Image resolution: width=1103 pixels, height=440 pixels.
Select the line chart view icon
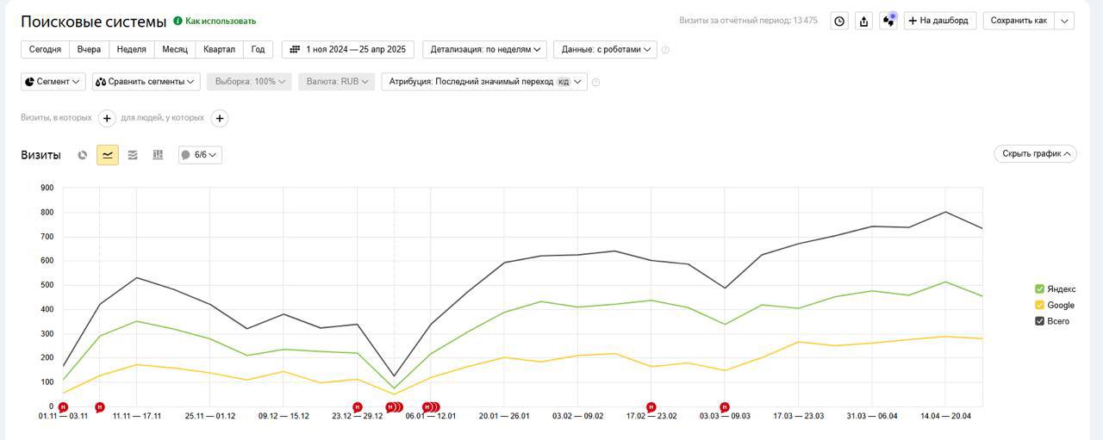pyautogui.click(x=108, y=155)
